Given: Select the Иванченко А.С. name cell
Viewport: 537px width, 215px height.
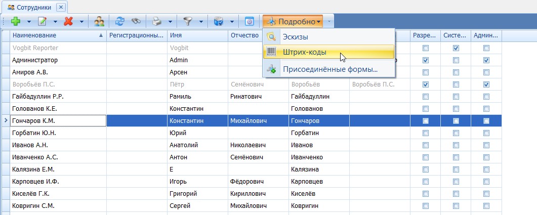Looking at the screenshot, I should [x=58, y=157].
